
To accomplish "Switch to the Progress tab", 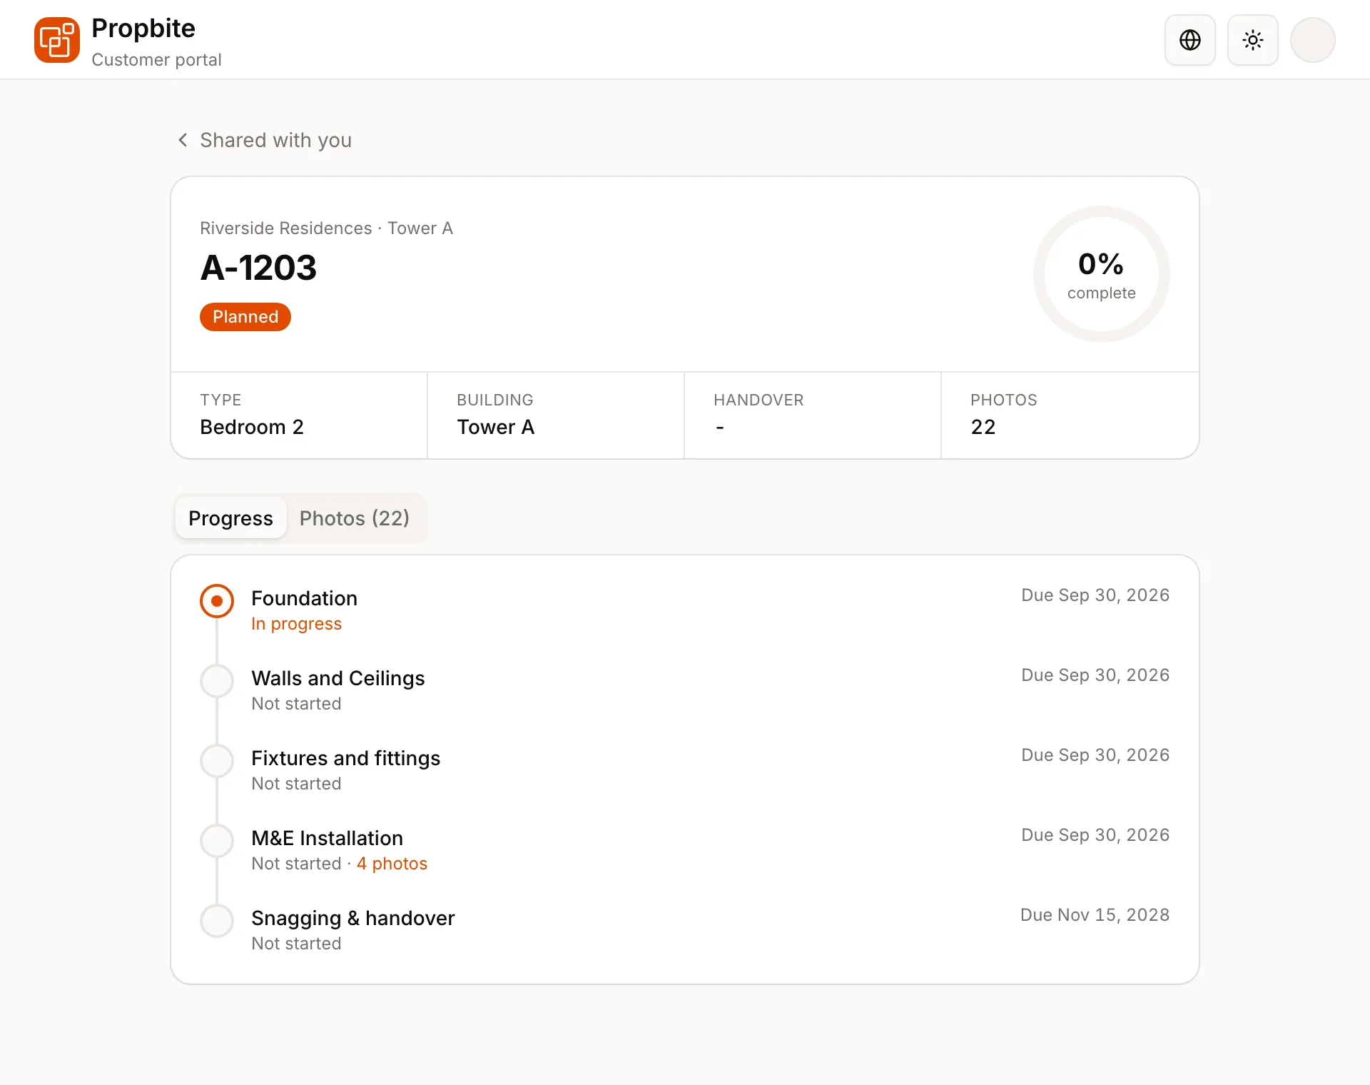I will pos(230,518).
